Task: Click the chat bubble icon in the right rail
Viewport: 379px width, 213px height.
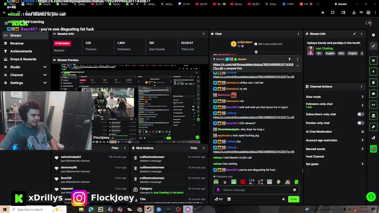Action: [373, 94]
